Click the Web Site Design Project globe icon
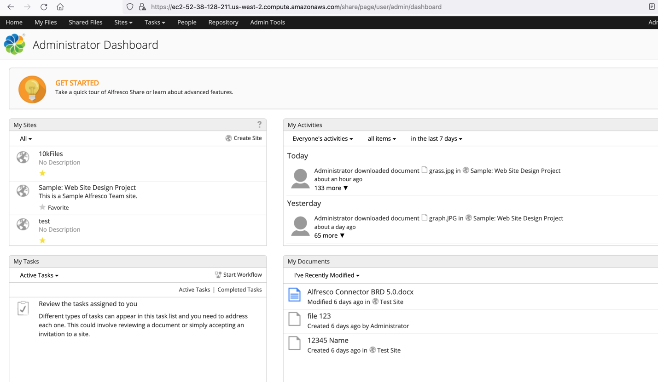Viewport: 658px width, 382px height. tap(23, 191)
